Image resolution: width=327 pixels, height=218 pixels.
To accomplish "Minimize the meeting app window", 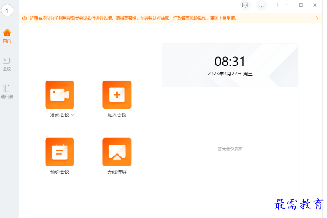I will [x=287, y=5].
